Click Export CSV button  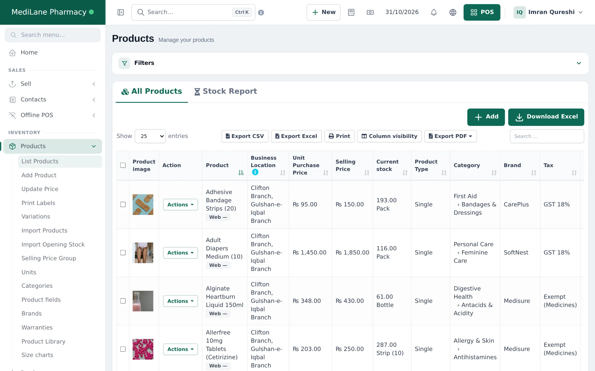245,136
